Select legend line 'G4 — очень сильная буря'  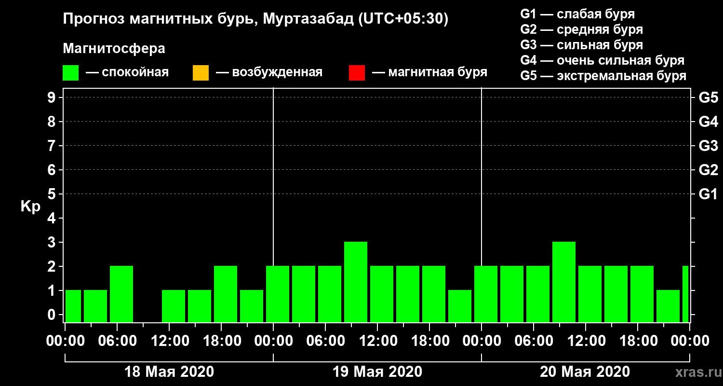point(602,60)
